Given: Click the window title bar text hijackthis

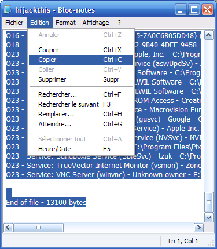Looking at the screenshot, I should 33,10.
